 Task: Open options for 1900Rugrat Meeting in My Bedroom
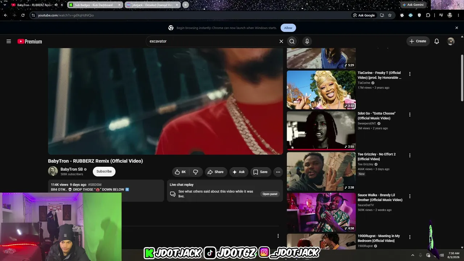coord(410,237)
